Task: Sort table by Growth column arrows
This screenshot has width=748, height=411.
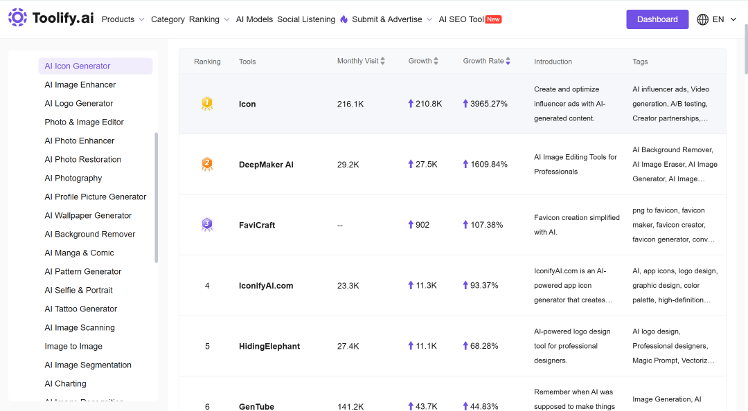Action: (x=436, y=61)
